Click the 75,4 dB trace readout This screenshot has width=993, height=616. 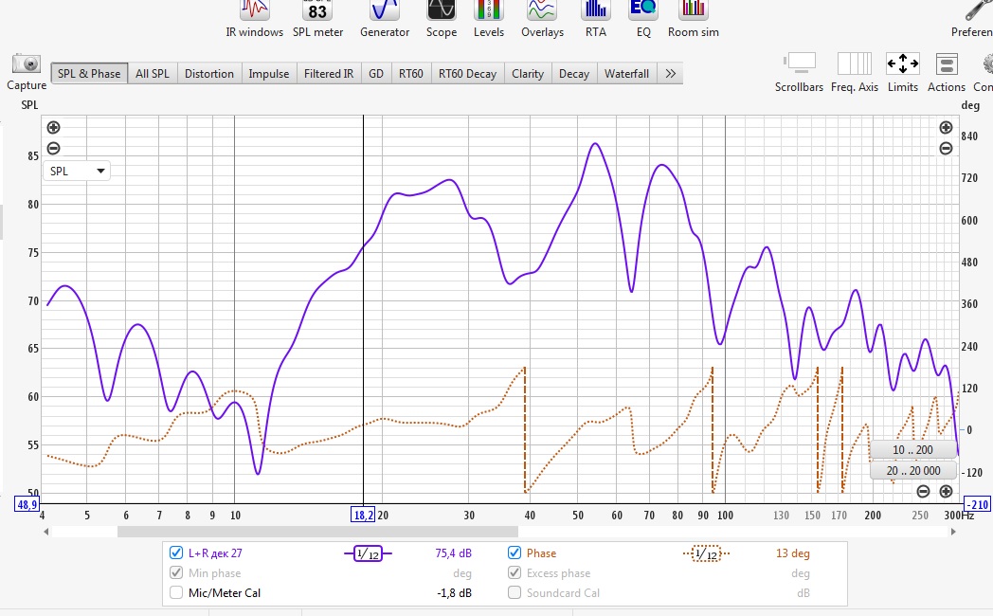(x=454, y=553)
